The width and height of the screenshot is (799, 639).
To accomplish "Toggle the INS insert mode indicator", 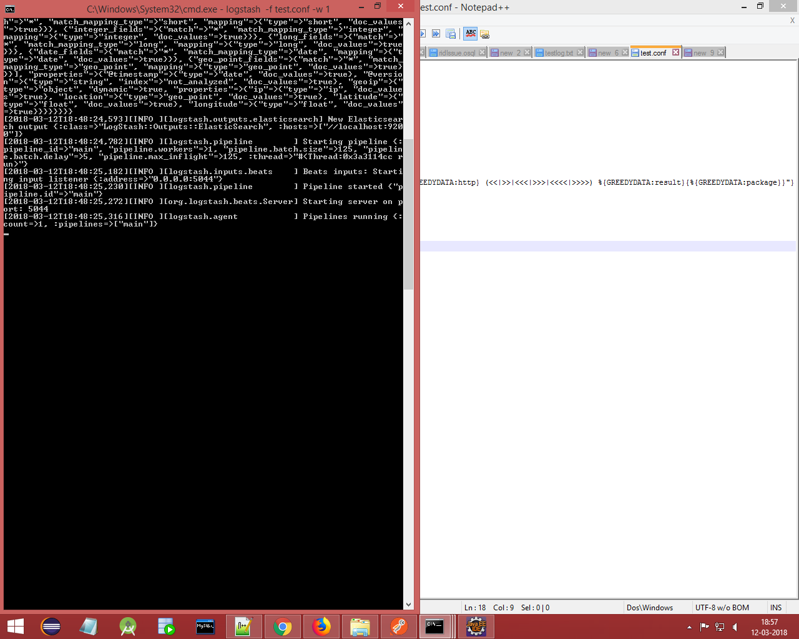I will pos(776,608).
